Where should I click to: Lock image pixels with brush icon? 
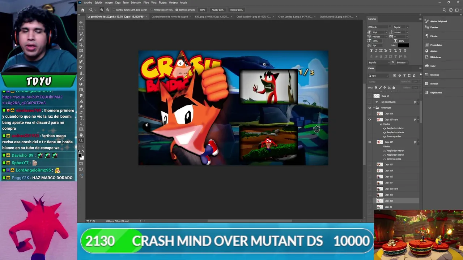380,88
